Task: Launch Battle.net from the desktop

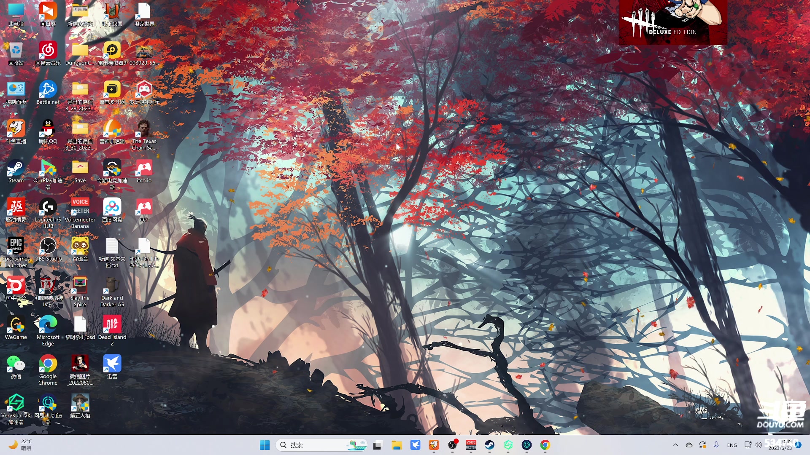Action: pyautogui.click(x=48, y=93)
